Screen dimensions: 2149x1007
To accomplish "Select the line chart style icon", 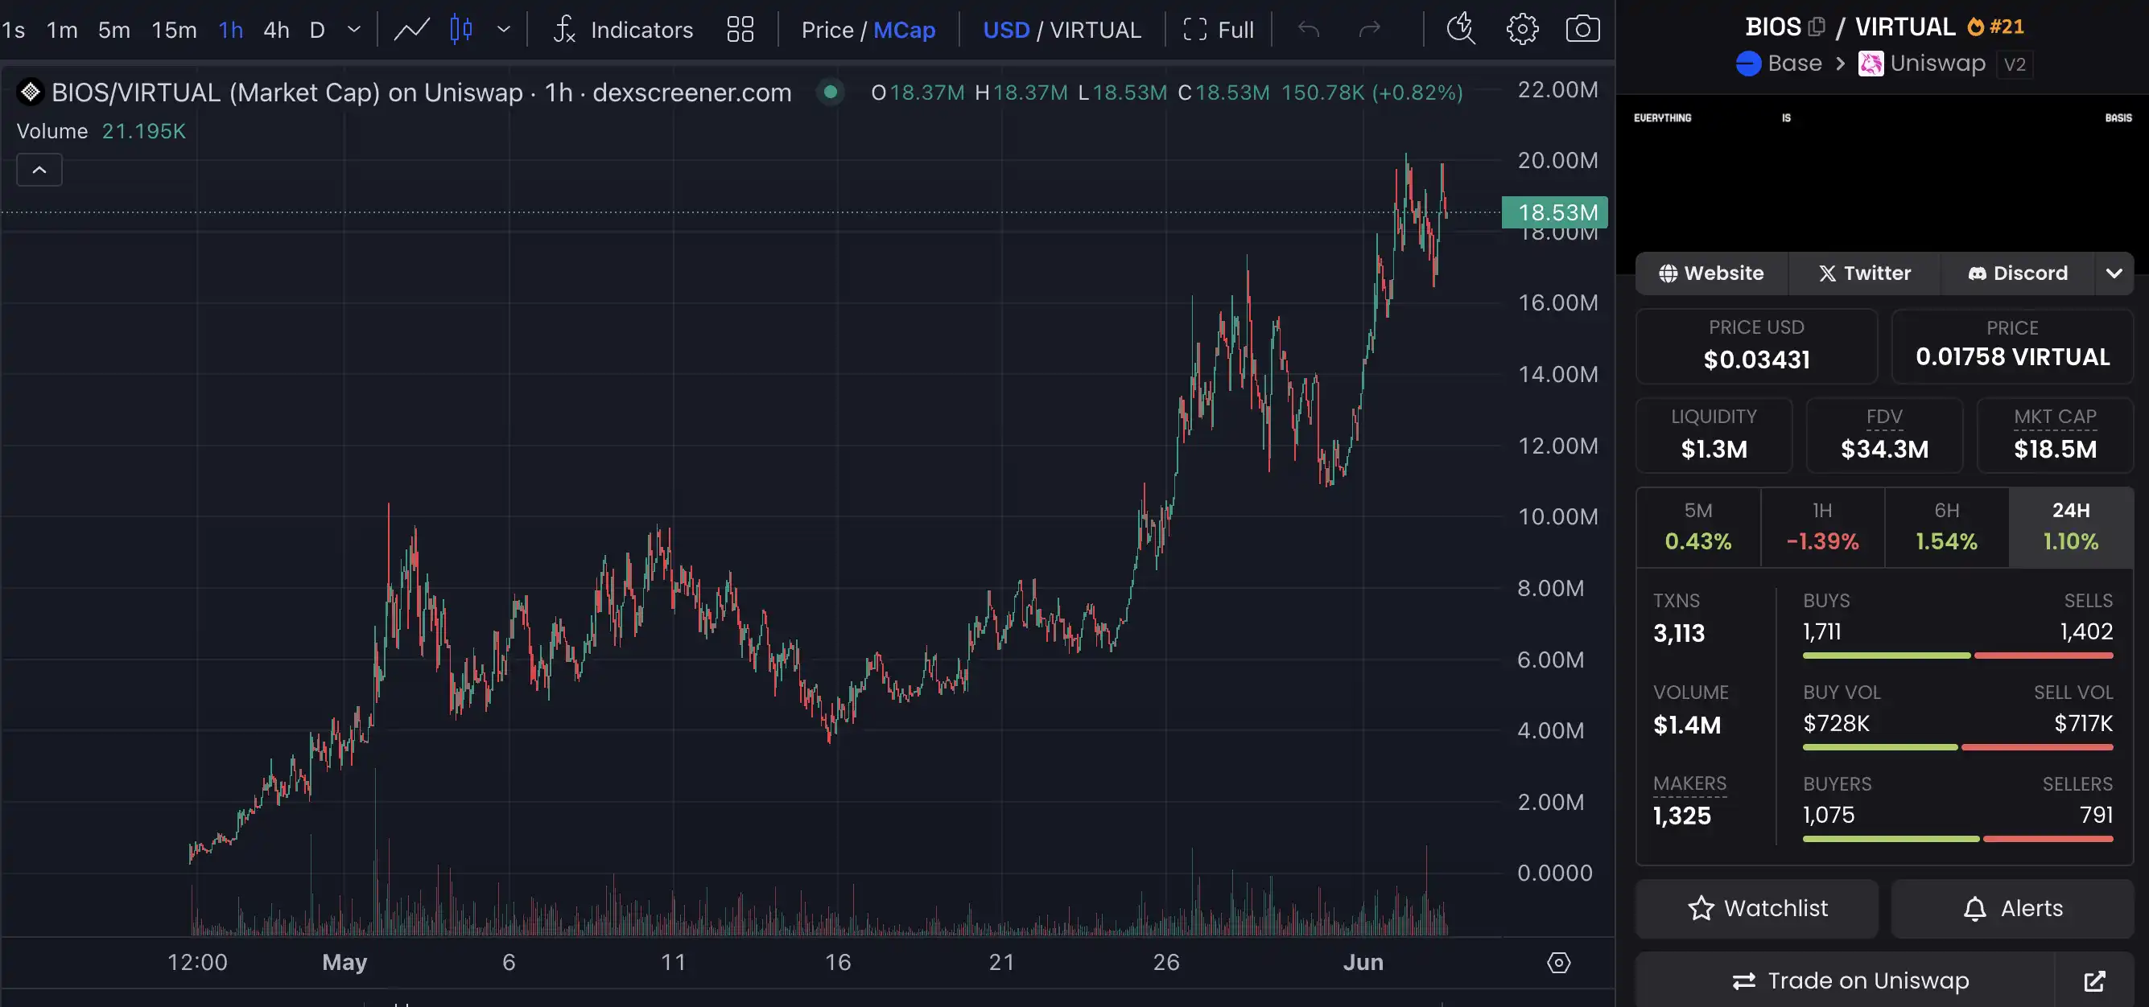I will (x=412, y=30).
